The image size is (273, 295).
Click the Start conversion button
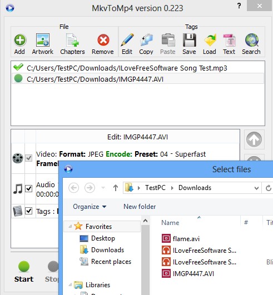coord(24,272)
